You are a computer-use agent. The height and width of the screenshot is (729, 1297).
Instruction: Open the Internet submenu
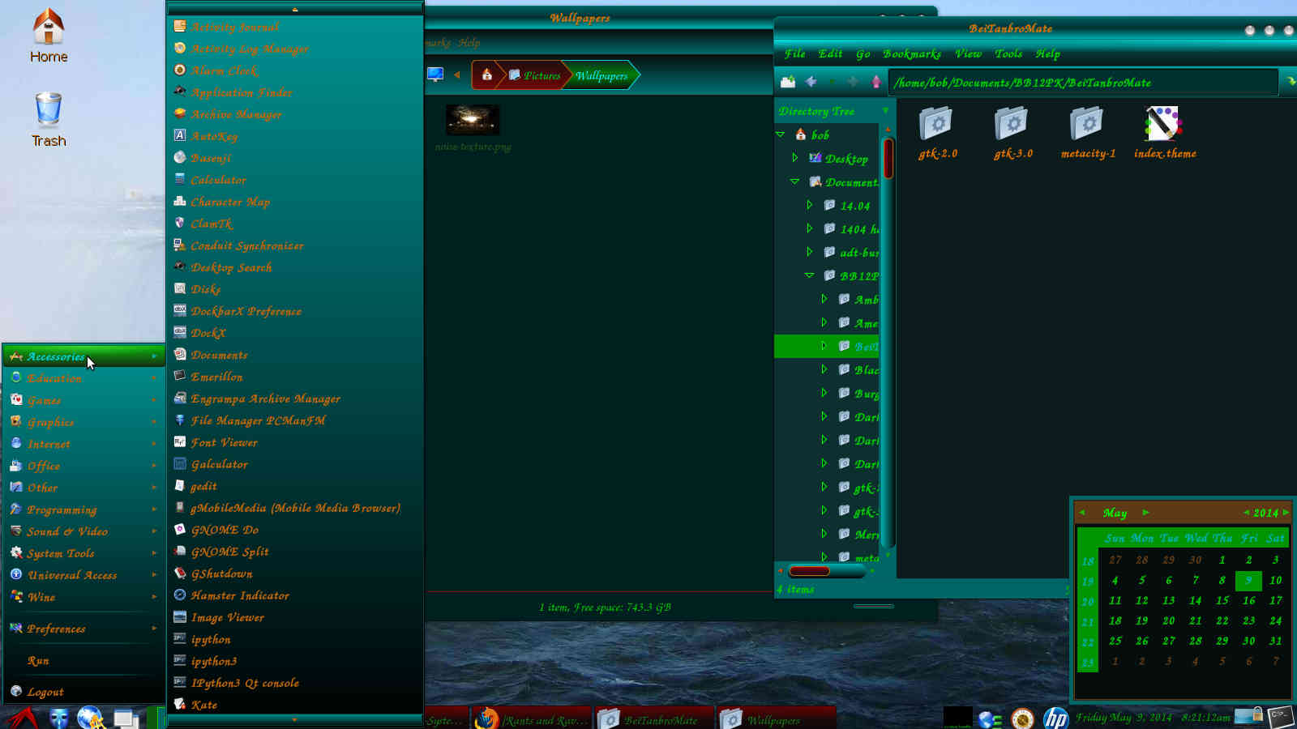pyautogui.click(x=84, y=444)
